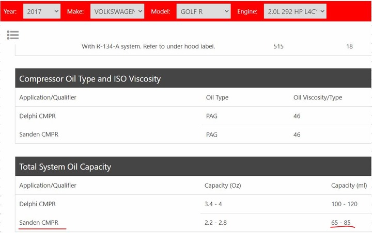This screenshot has width=372, height=233.
Task: Open the Model dropdown showing GOLF R
Action: pos(204,11)
